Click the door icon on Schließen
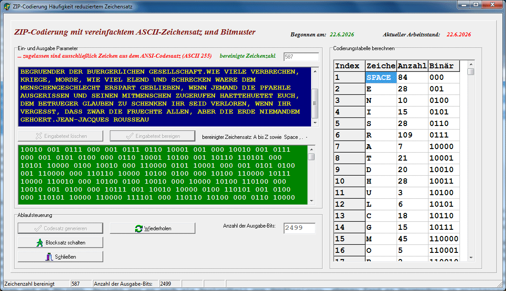This screenshot has height=291, width=506. 49,257
